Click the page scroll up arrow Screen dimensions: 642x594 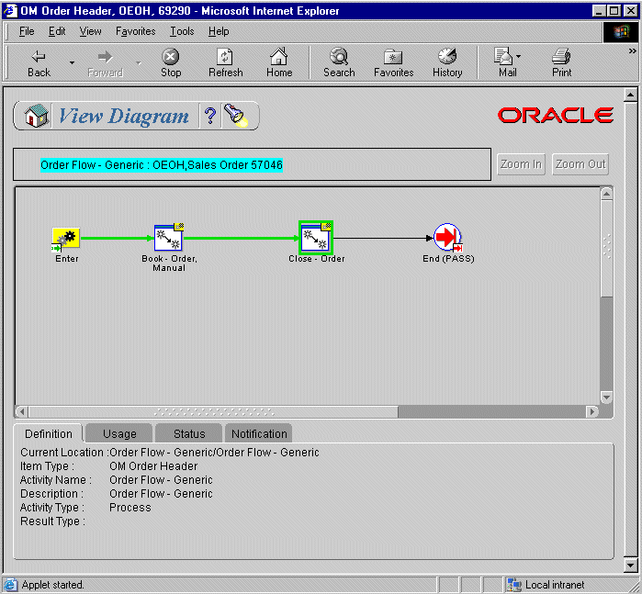tap(631, 95)
